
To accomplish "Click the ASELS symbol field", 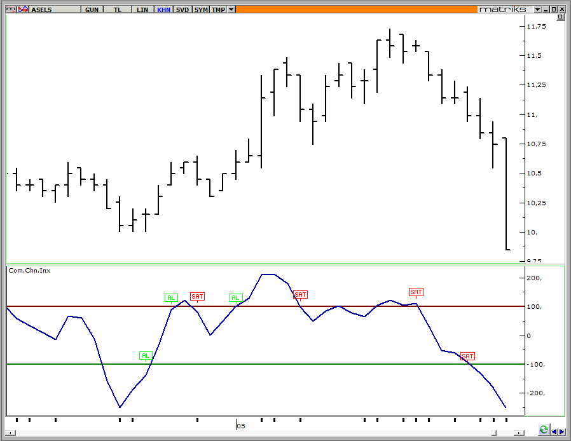I will point(55,10).
